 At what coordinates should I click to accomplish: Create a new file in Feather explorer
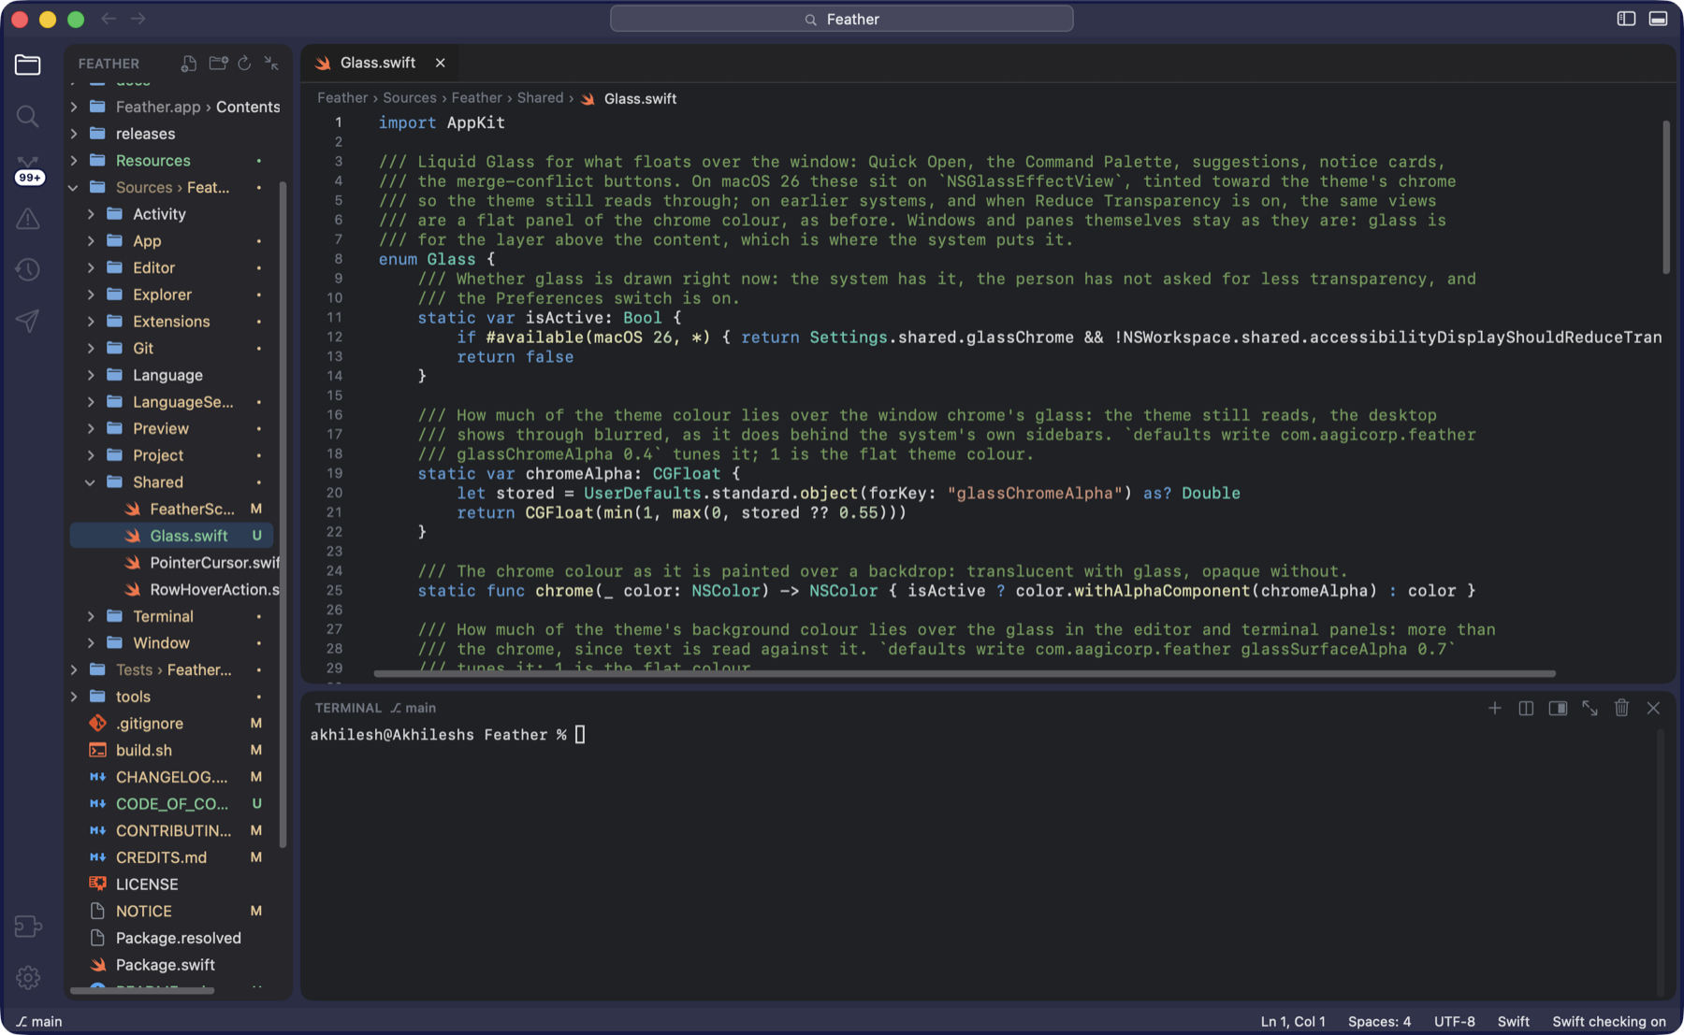[x=189, y=63]
